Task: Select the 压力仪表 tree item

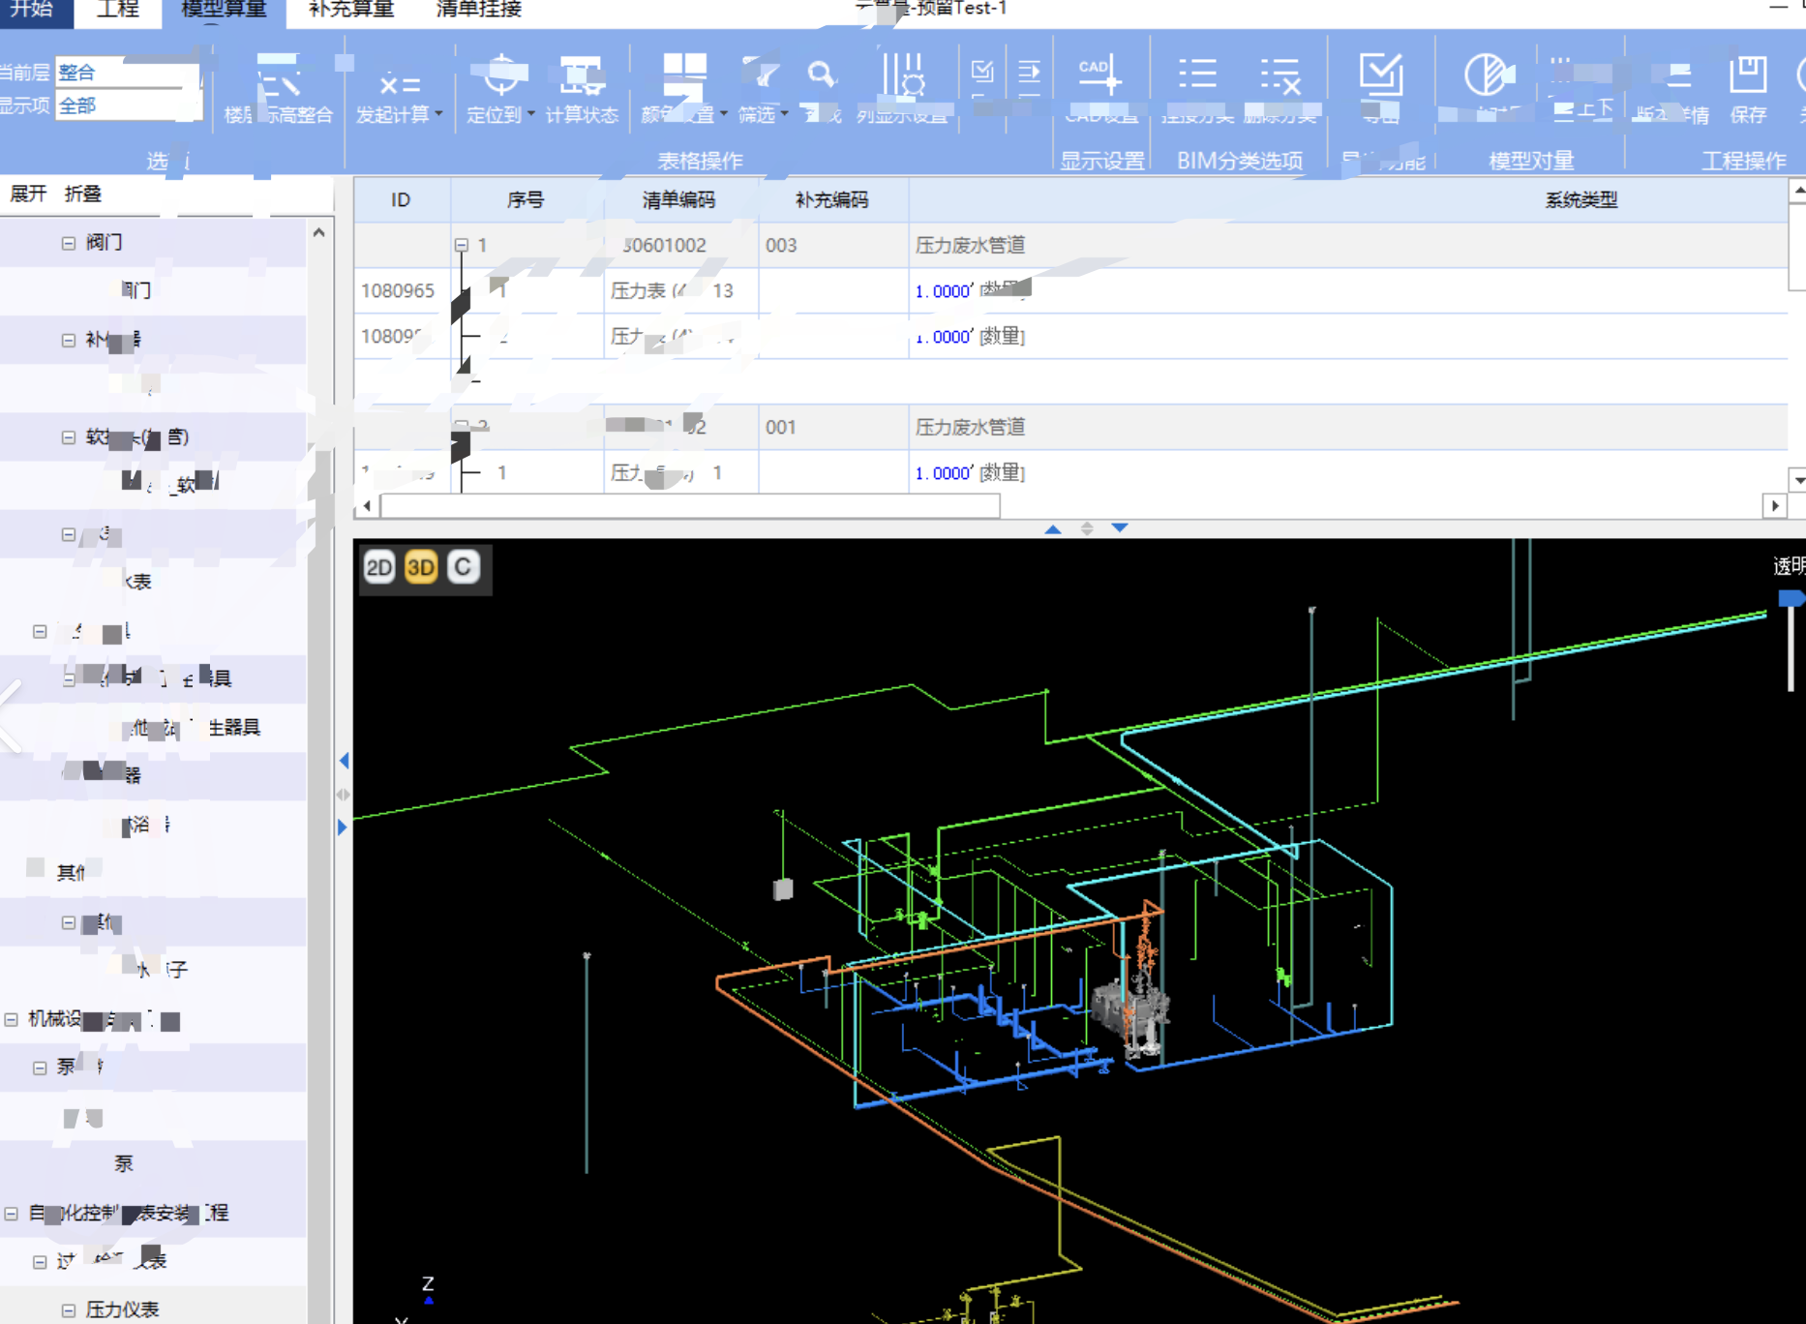Action: tap(122, 1310)
